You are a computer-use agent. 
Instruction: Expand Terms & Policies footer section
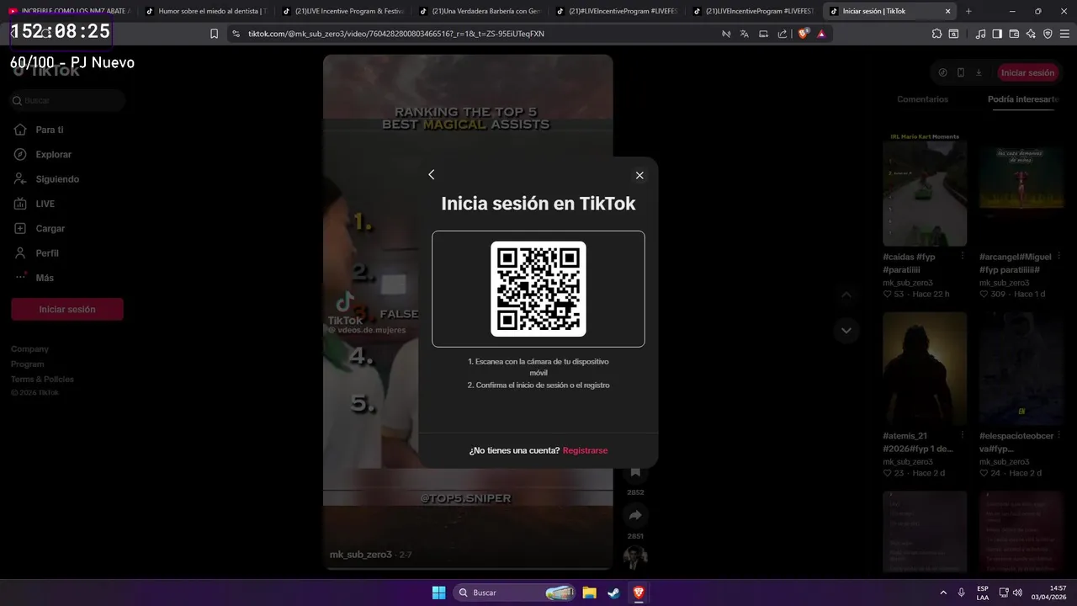coord(42,379)
